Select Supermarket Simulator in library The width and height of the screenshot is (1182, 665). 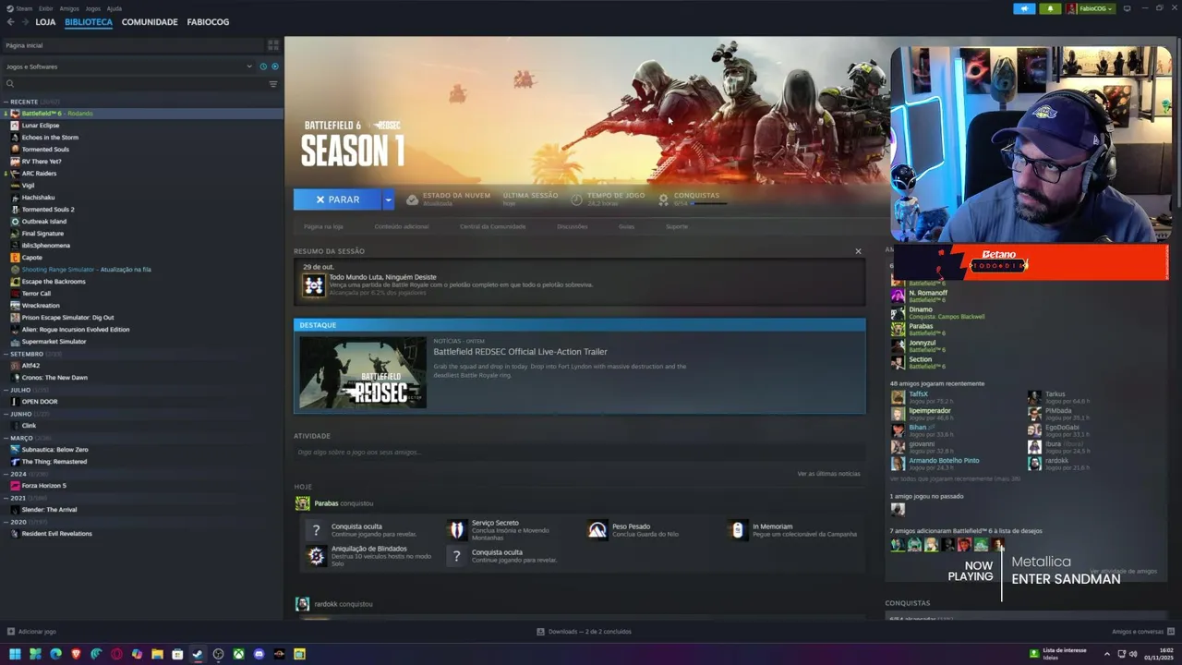pyautogui.click(x=54, y=342)
